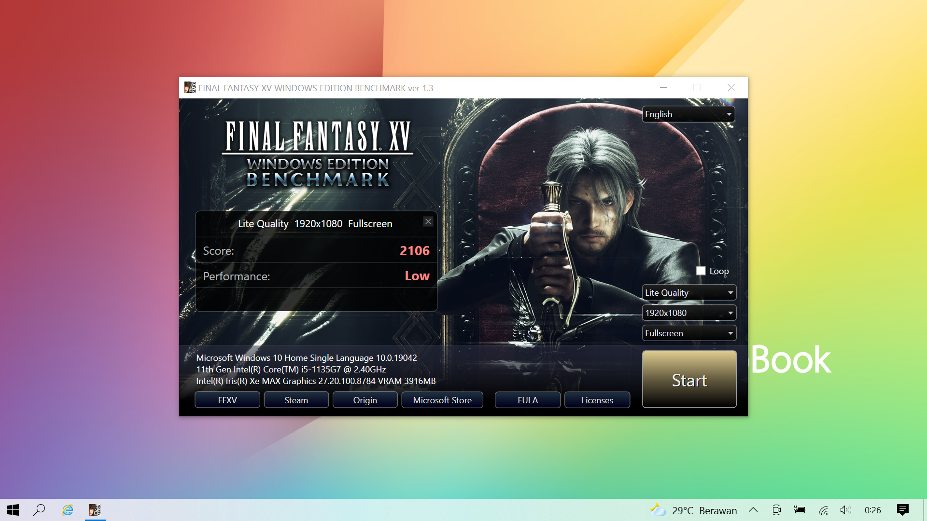
Task: Expand the English language dropdown
Action: click(688, 114)
